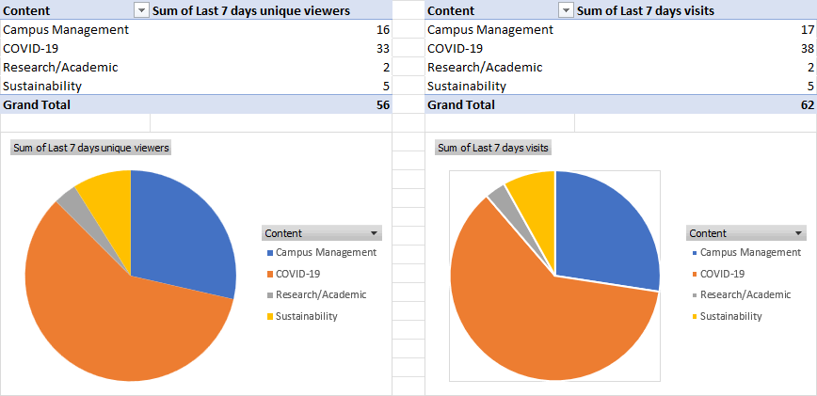817x396 pixels.
Task: Click Campus Management blue legend swatch, unique viewers chart
Action: [269, 253]
